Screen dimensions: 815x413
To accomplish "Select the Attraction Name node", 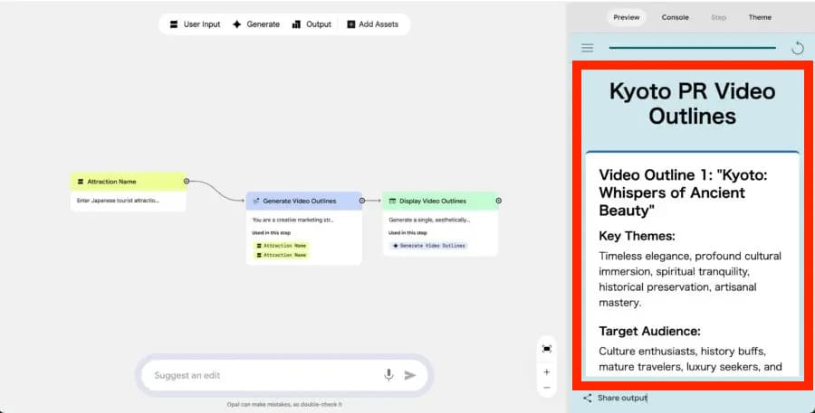I will pos(128,182).
